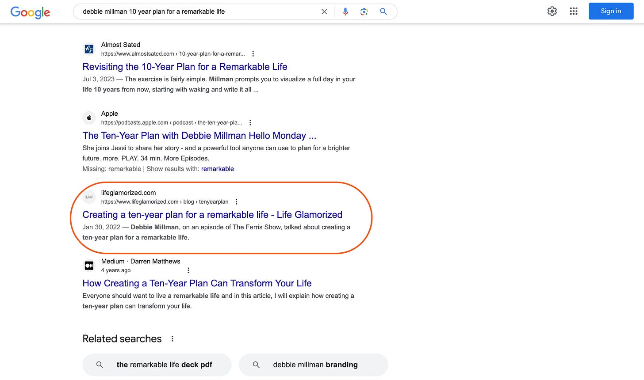Click the Apple podcast result favicon
Image resolution: width=644 pixels, height=380 pixels.
(89, 118)
